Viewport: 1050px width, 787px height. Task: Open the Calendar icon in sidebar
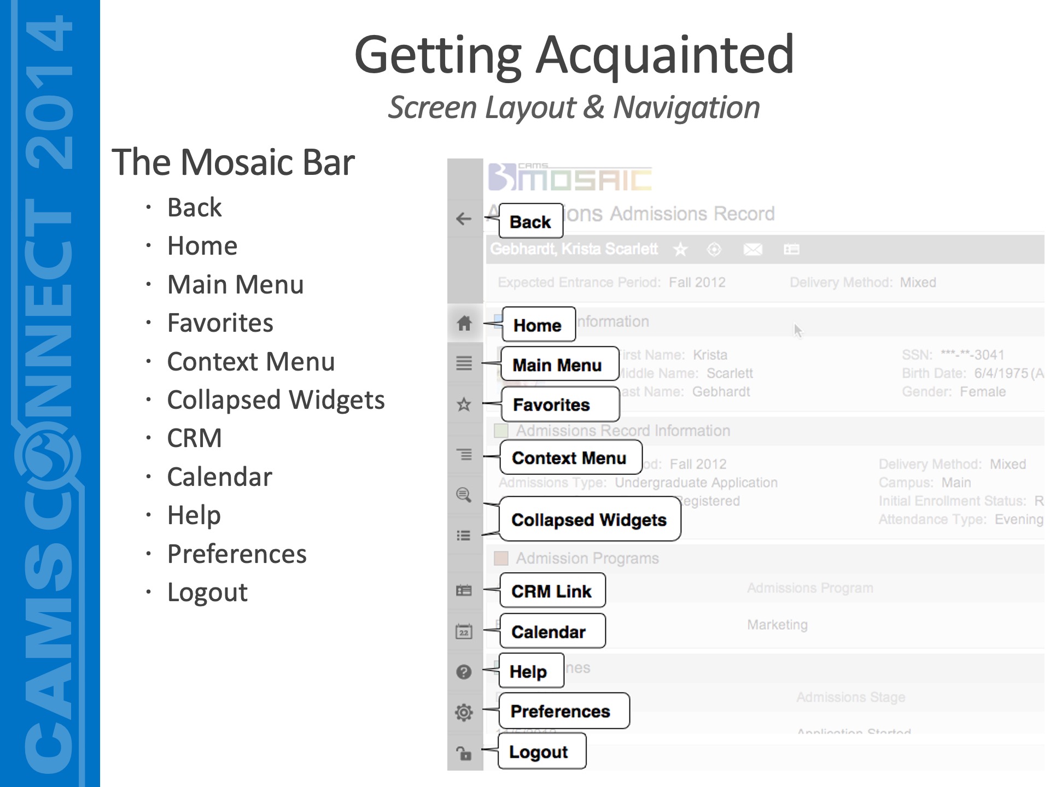464,632
